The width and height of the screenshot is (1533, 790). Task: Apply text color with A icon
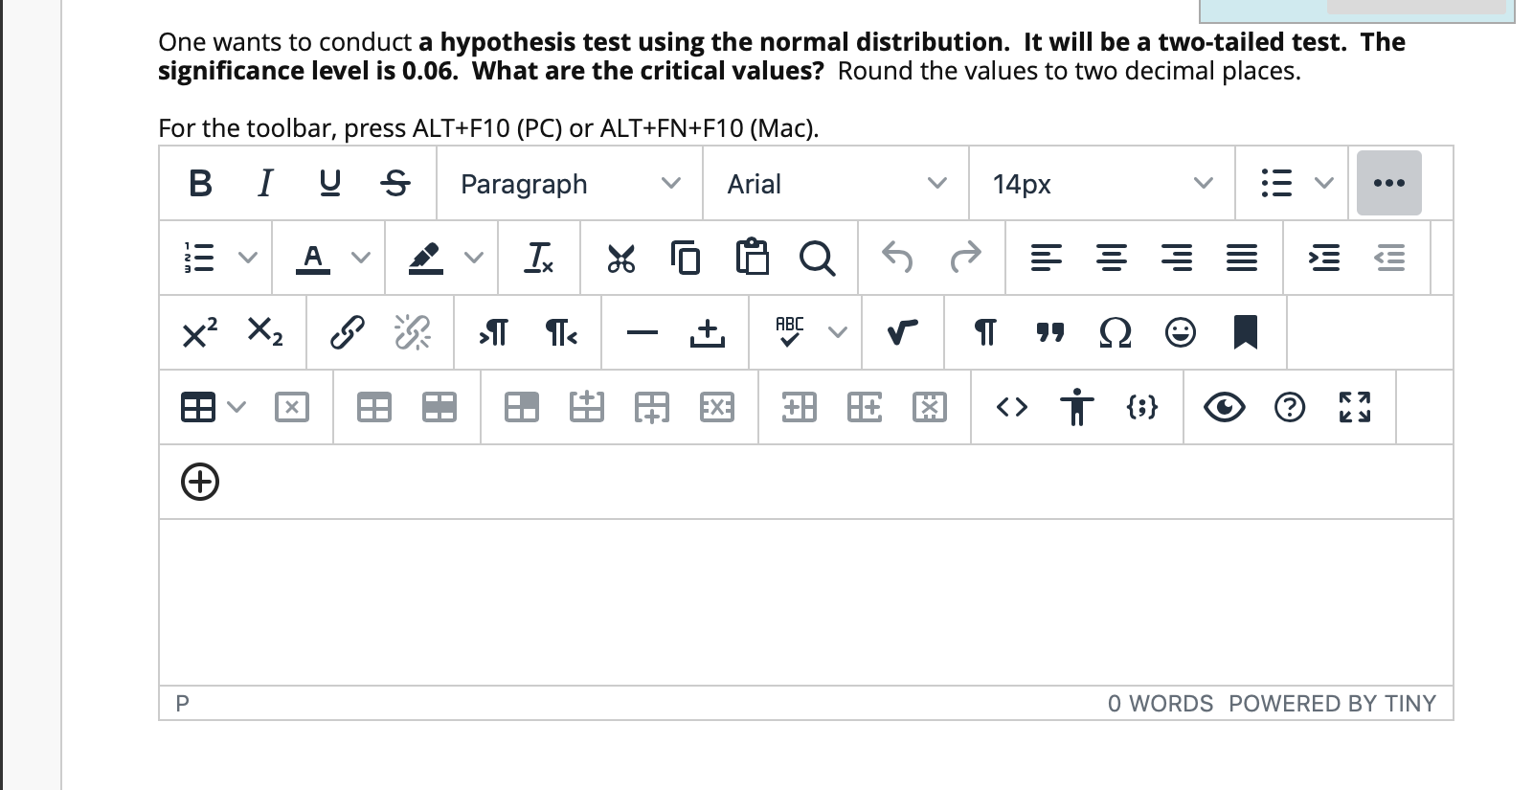click(313, 258)
